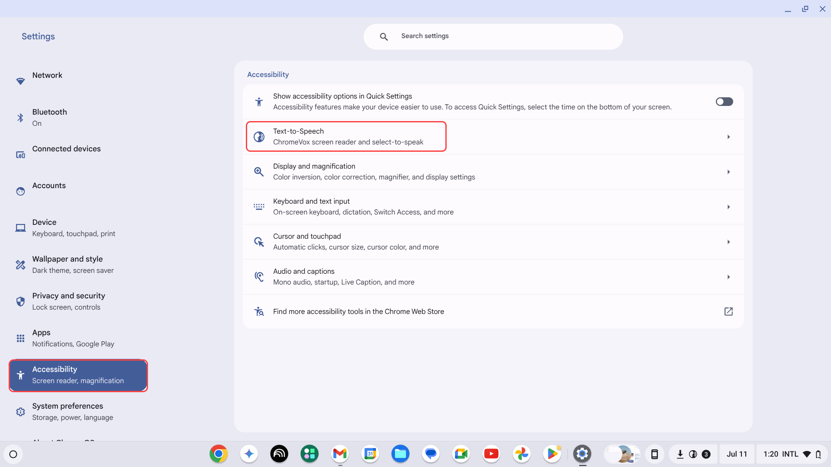Open YouTube from the shelf

pos(491,454)
